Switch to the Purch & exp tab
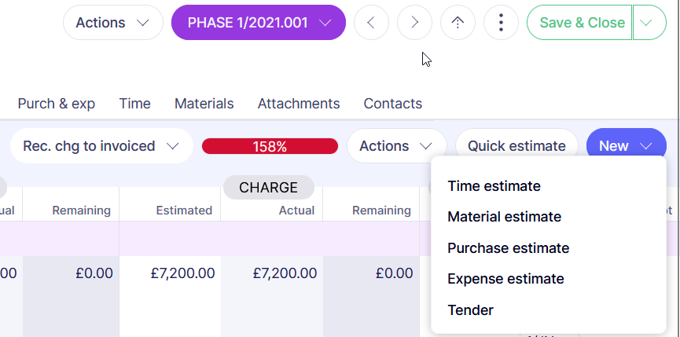680x337 pixels. tap(57, 104)
